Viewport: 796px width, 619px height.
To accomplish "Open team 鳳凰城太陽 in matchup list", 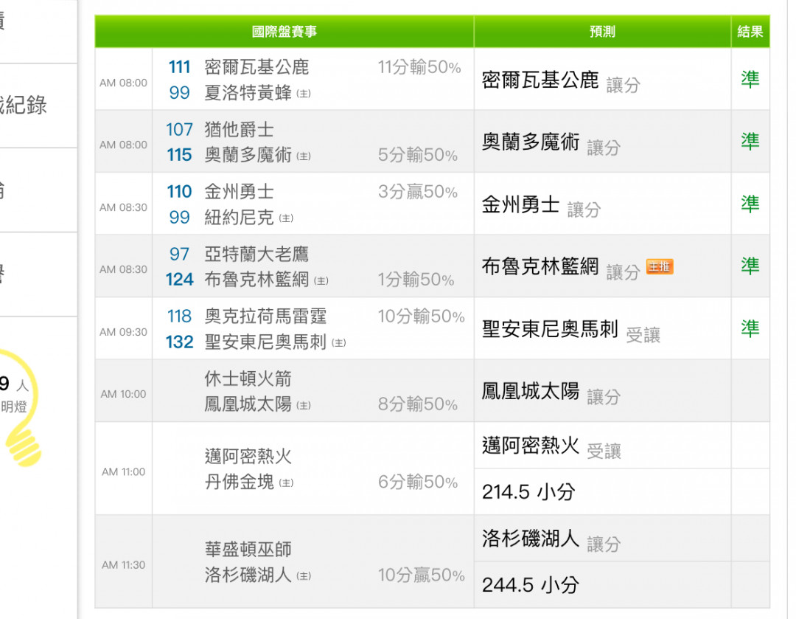I will pos(248,404).
